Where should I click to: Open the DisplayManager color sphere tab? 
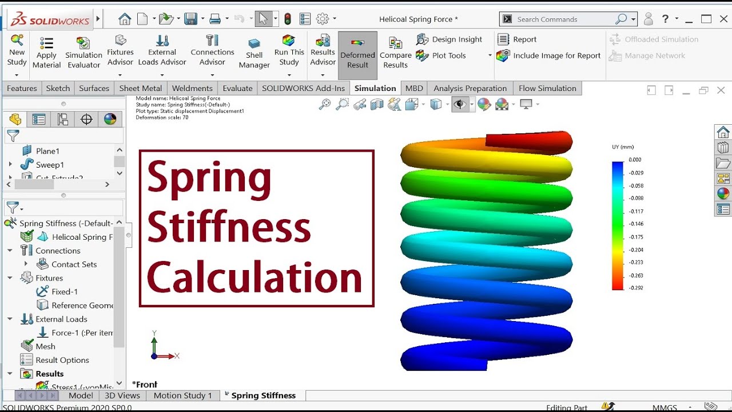point(110,119)
